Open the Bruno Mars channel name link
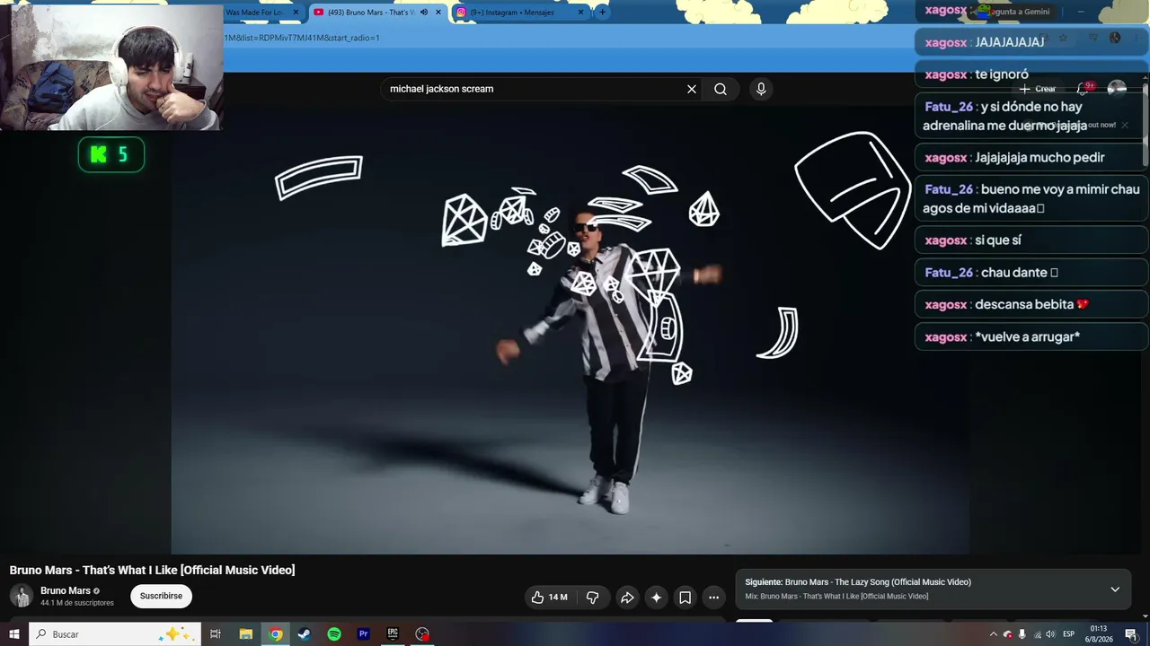Viewport: 1150px width, 646px height. click(x=66, y=590)
